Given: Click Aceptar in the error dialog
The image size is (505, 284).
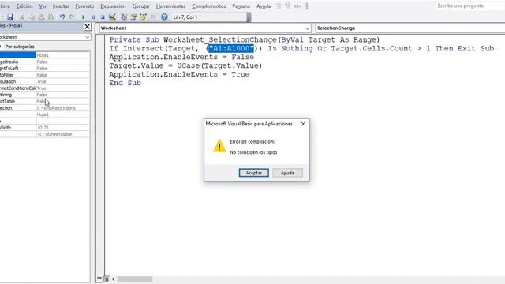Looking at the screenshot, I should pyautogui.click(x=254, y=173).
